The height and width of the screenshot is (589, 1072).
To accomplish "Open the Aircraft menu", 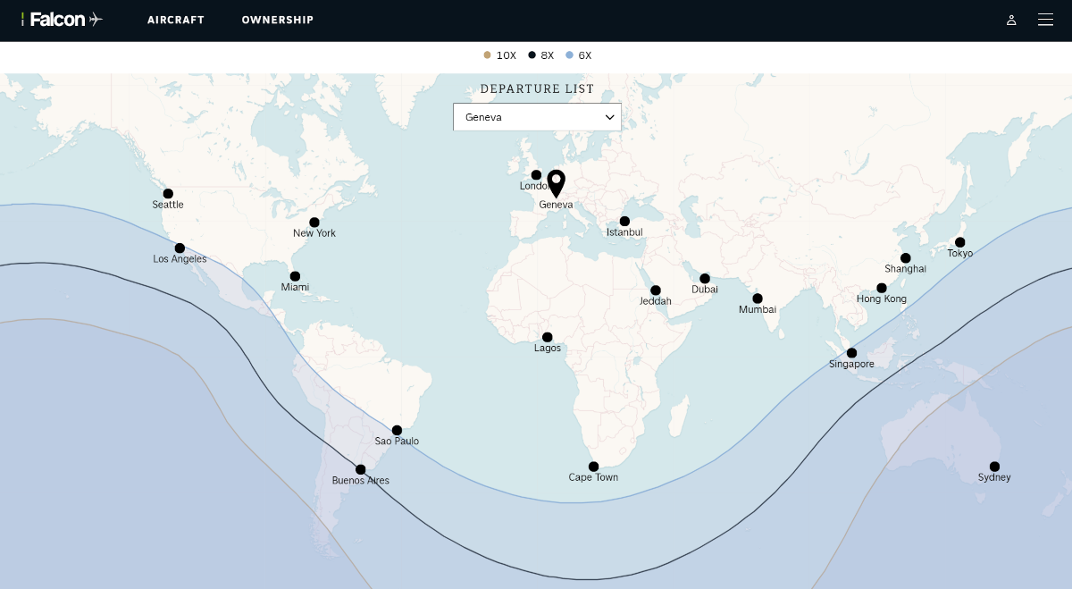I will pos(176,20).
